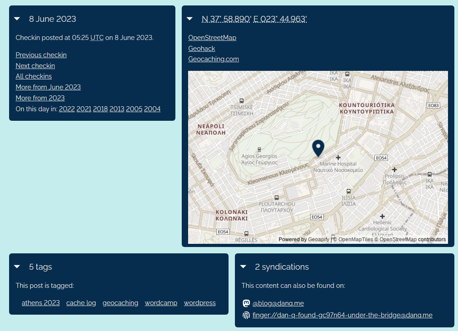Click the Ploutarchou bus stop icon on map

pyautogui.click(x=276, y=198)
